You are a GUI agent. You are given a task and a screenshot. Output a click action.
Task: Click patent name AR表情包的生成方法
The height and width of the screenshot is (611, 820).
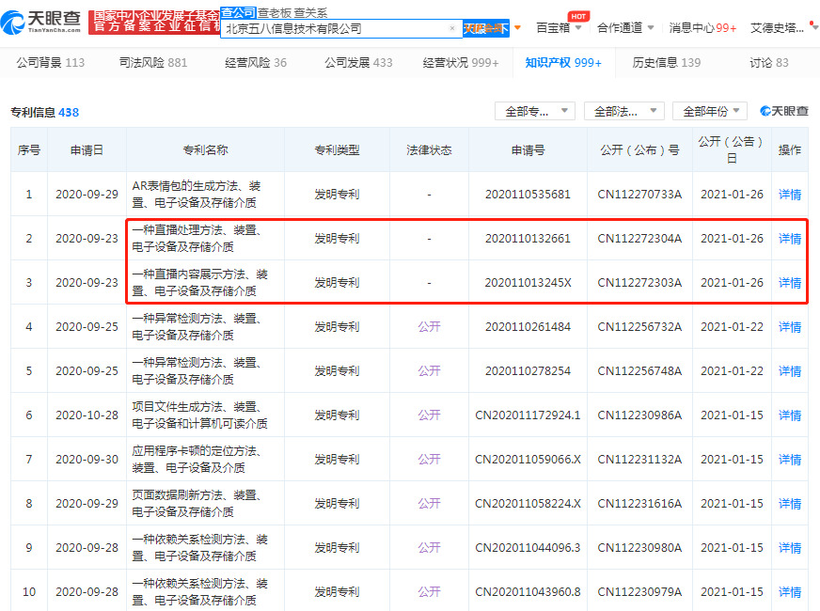pyautogui.click(x=197, y=195)
